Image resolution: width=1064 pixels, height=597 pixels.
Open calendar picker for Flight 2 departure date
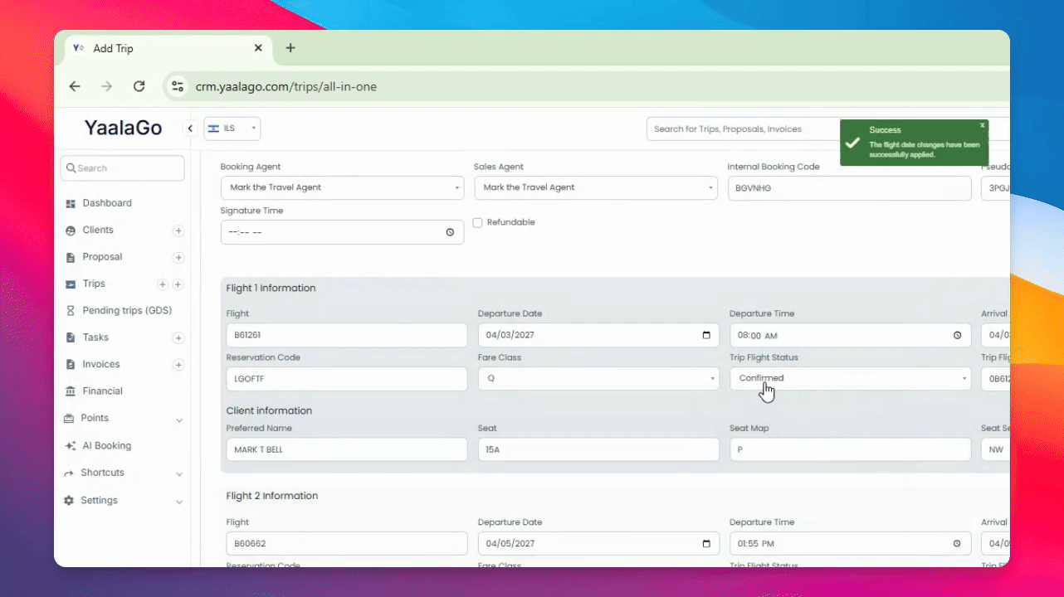[706, 544]
